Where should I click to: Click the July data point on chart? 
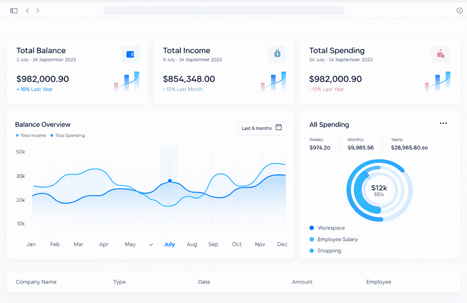pyautogui.click(x=170, y=181)
